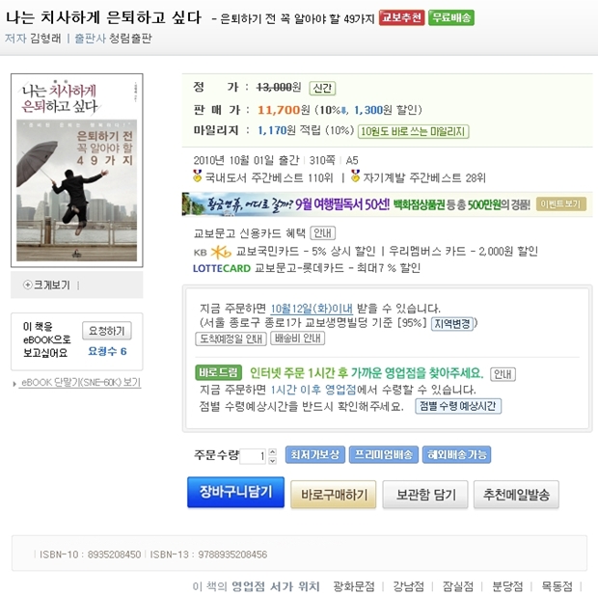Click the 지역변경 button

(452, 323)
